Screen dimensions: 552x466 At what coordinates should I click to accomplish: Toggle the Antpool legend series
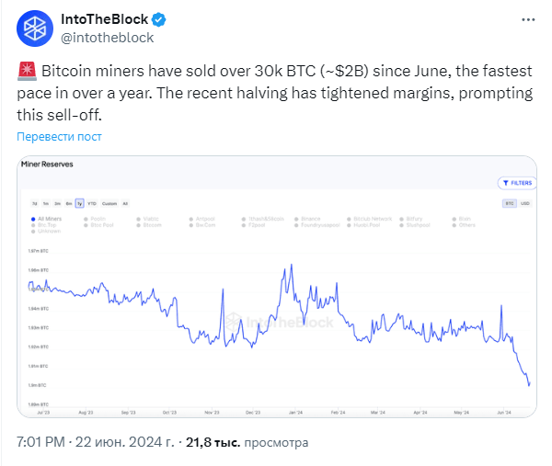click(x=202, y=219)
